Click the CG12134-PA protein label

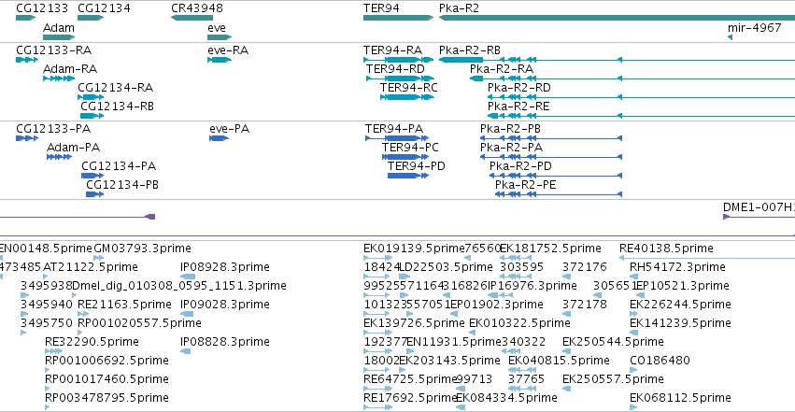[x=119, y=166]
